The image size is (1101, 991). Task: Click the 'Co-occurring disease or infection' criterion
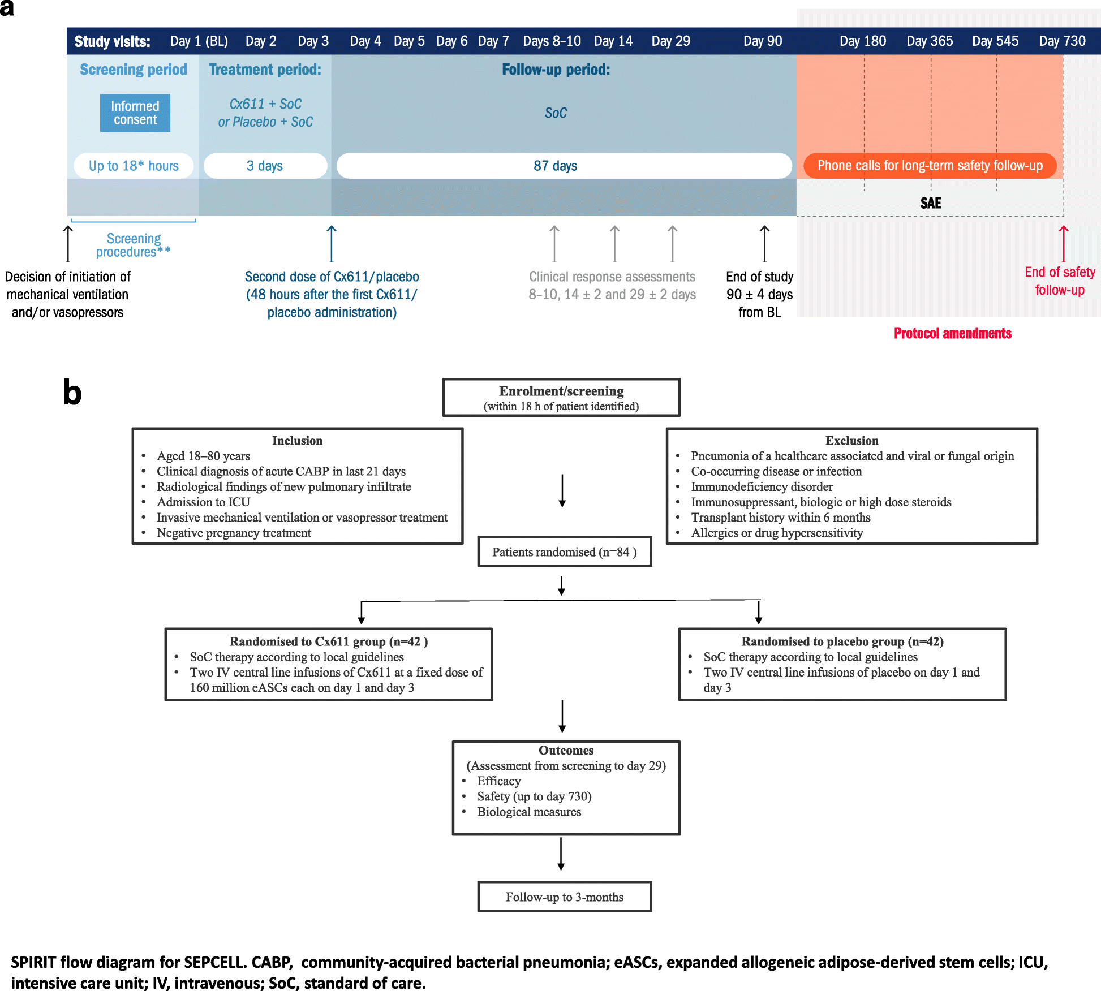point(776,471)
